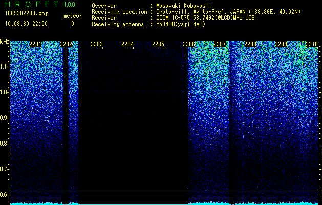Click the 0.8 kHz axis label
322x205 pixels.
[4, 143]
